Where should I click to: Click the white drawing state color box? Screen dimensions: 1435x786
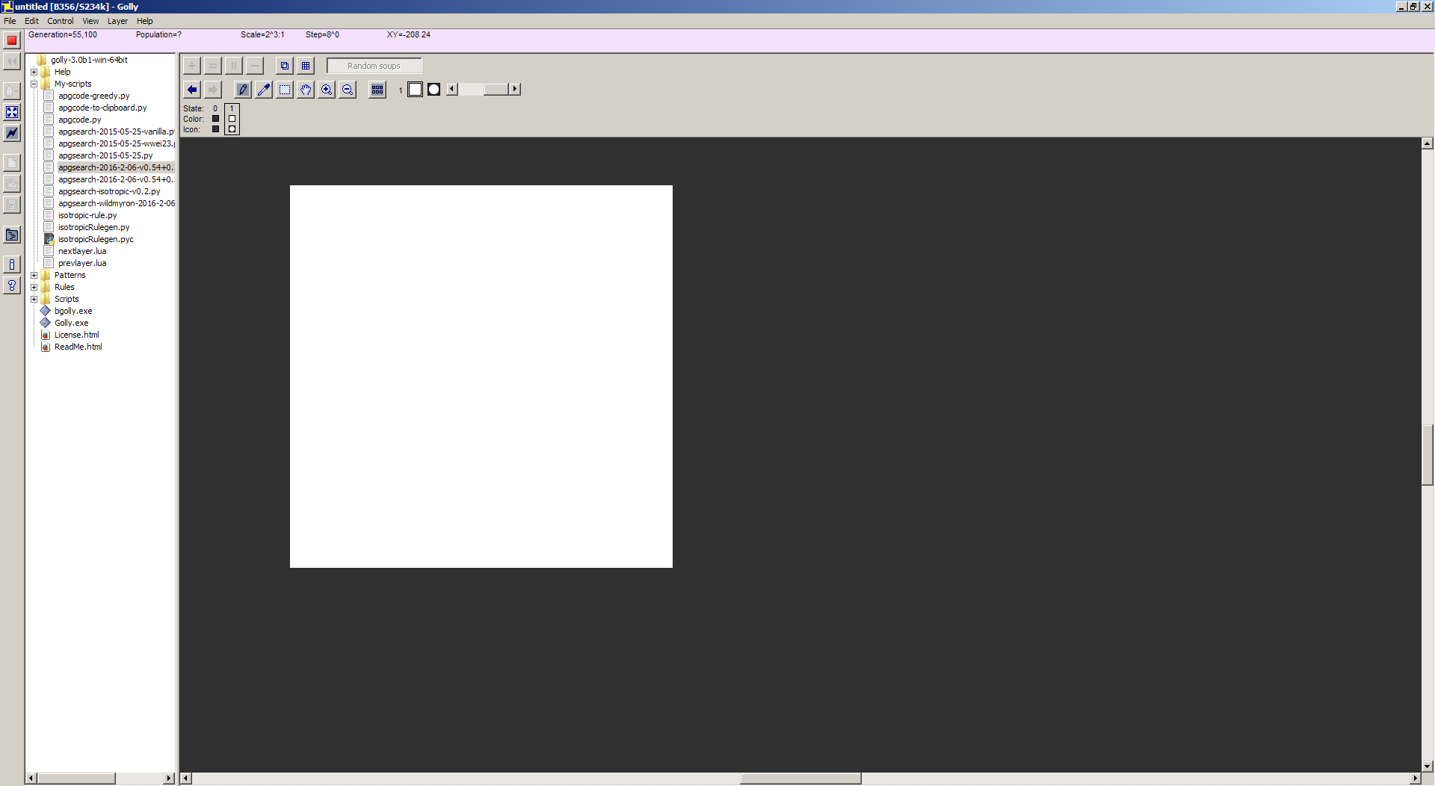tap(415, 90)
